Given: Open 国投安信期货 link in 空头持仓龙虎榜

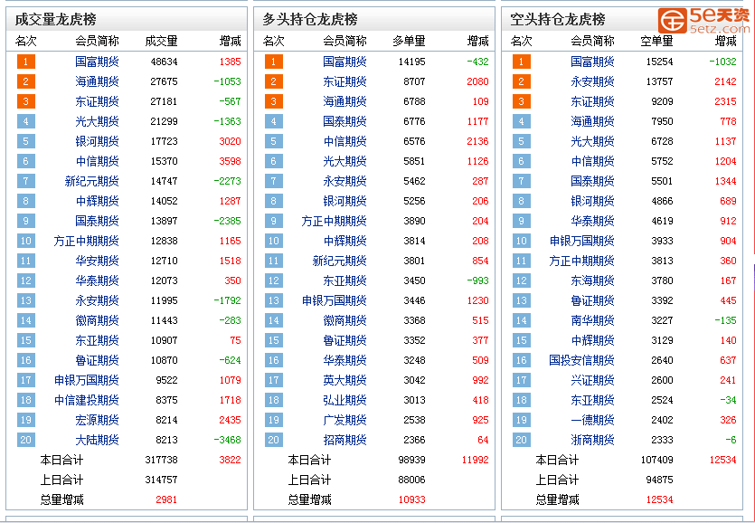Looking at the screenshot, I should click(x=581, y=360).
